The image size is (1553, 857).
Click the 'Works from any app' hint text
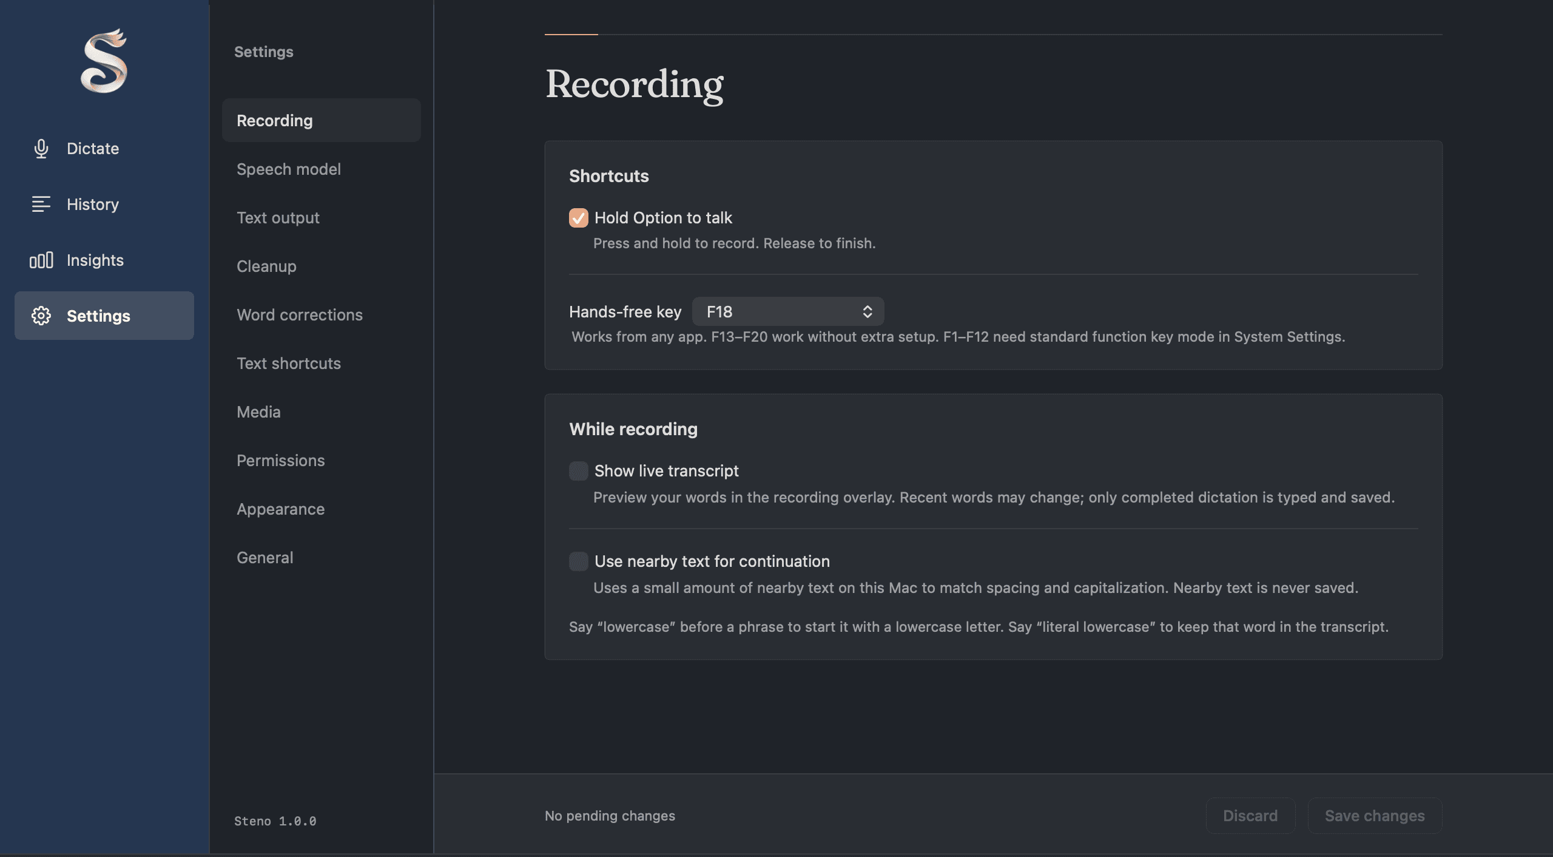point(958,337)
